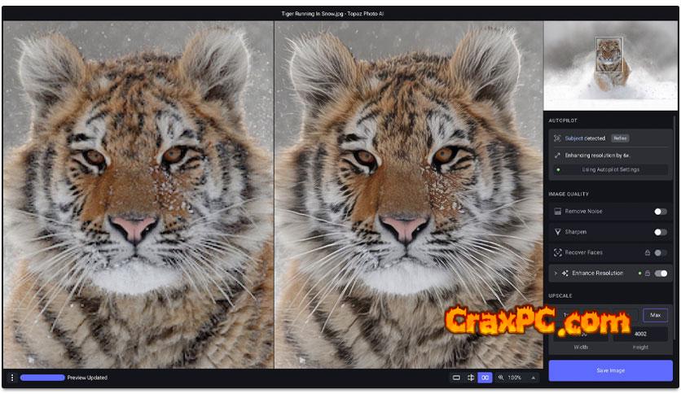Switch to single image view

(456, 378)
